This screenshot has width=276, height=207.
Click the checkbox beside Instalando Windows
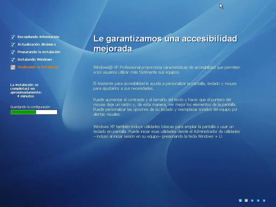click(x=13, y=60)
